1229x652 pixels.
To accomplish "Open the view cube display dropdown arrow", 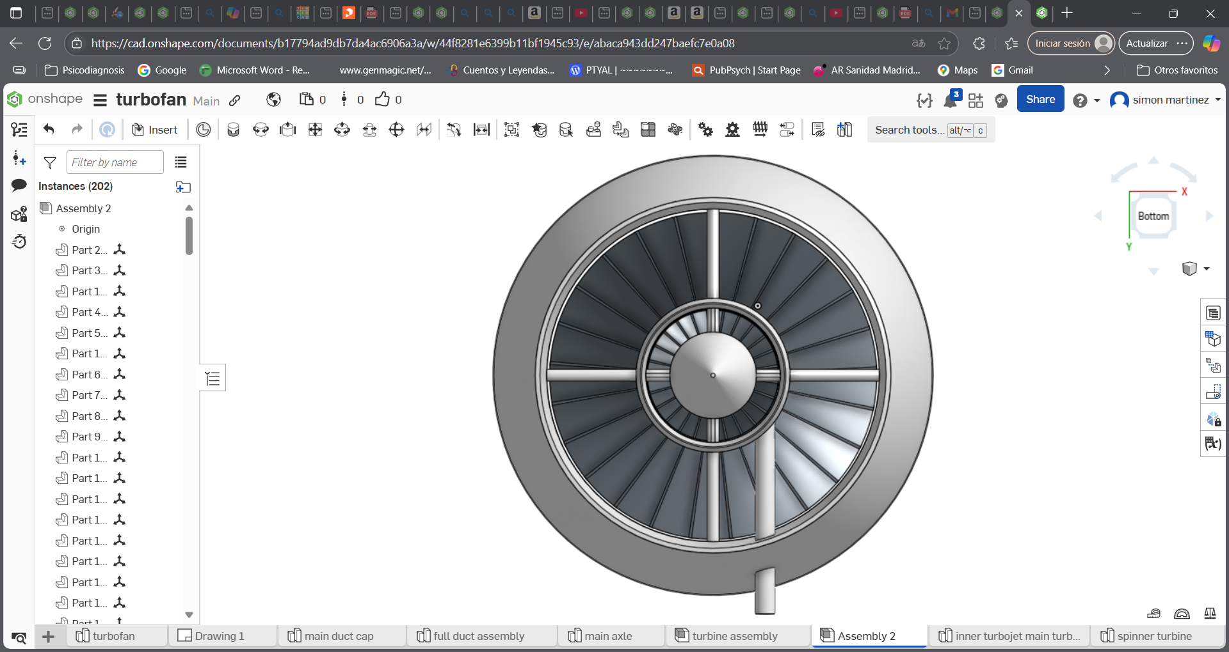I will 1207,268.
